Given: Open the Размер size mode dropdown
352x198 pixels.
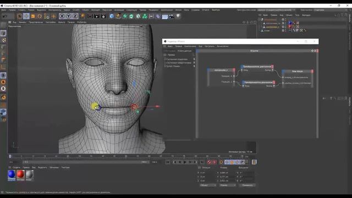Looking at the screenshot, I should [227, 185].
